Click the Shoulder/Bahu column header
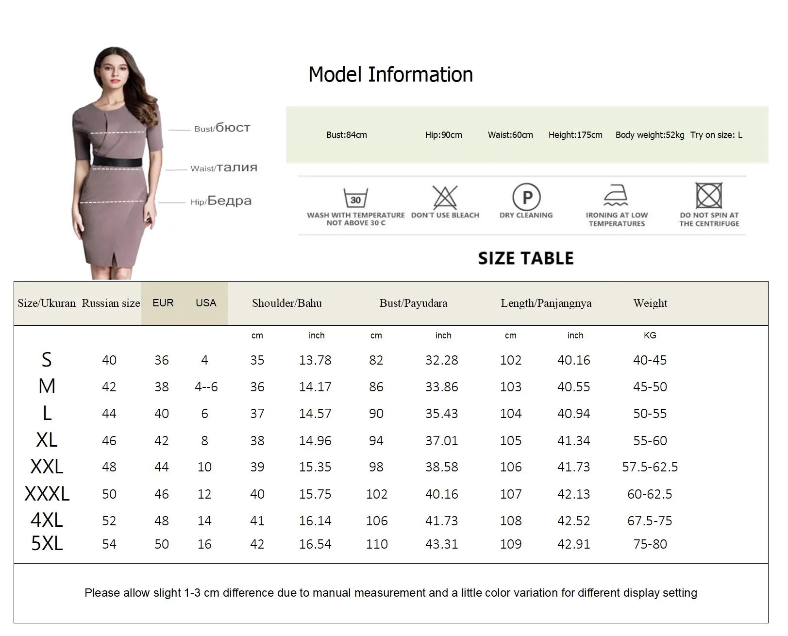The image size is (788, 636). point(287,303)
